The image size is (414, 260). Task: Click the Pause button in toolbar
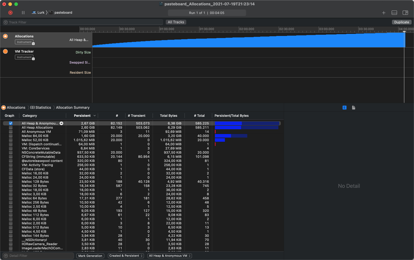[x=23, y=12]
